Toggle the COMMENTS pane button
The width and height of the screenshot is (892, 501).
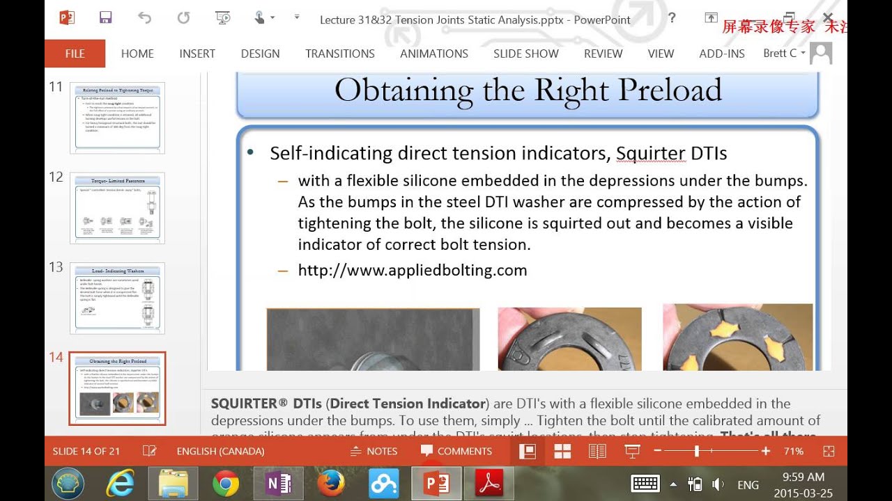tap(456, 451)
